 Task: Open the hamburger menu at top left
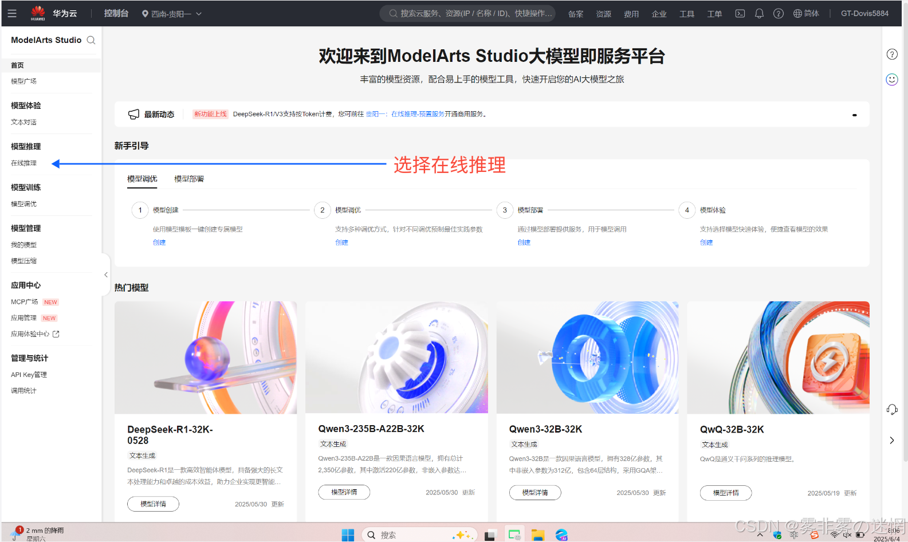pos(12,13)
